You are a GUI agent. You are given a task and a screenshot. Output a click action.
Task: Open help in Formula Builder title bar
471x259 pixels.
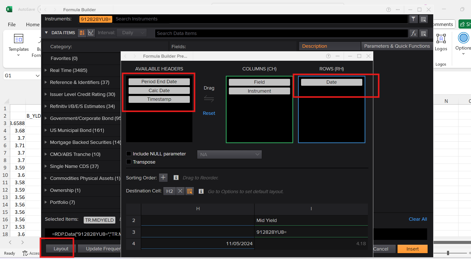[x=389, y=10]
